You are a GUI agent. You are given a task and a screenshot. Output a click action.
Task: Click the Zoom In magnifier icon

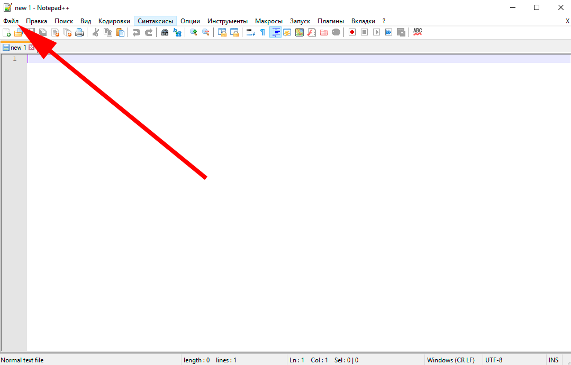pos(194,32)
